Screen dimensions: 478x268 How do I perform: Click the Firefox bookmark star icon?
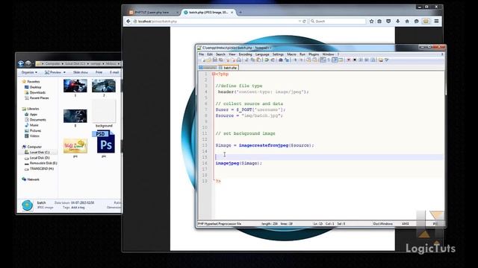pos(371,22)
